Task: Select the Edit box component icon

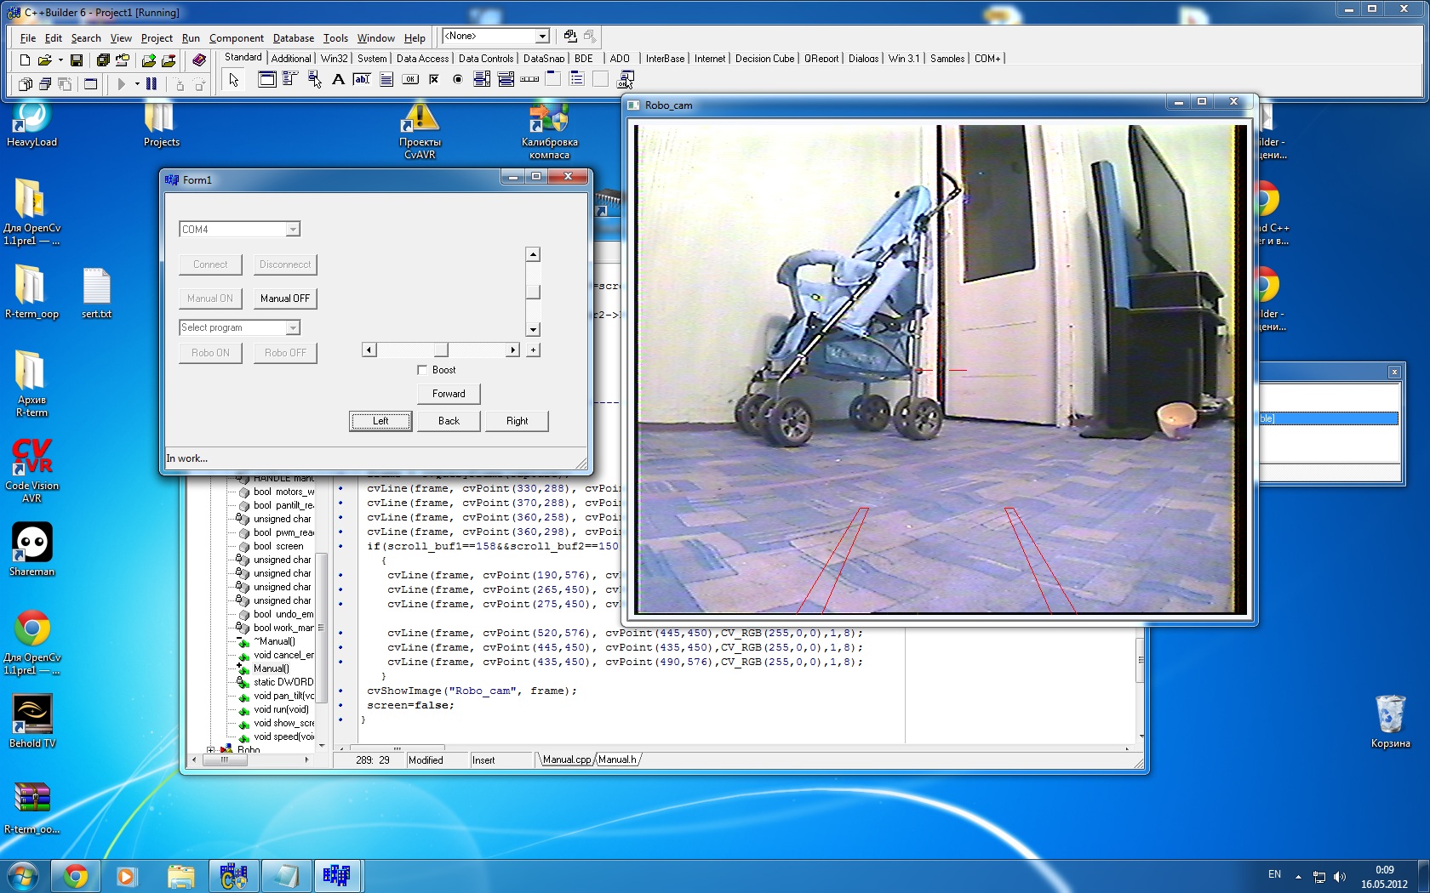Action: pos(362,80)
